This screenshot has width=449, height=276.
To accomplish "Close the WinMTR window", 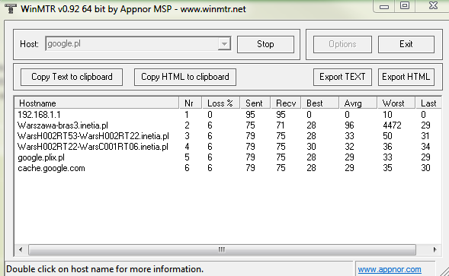I will pyautogui.click(x=433, y=5).
